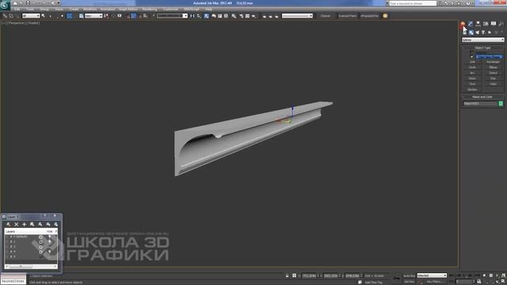This screenshot has width=507, height=285.
Task: Open the Selected key filter dropdown
Action: 432,275
